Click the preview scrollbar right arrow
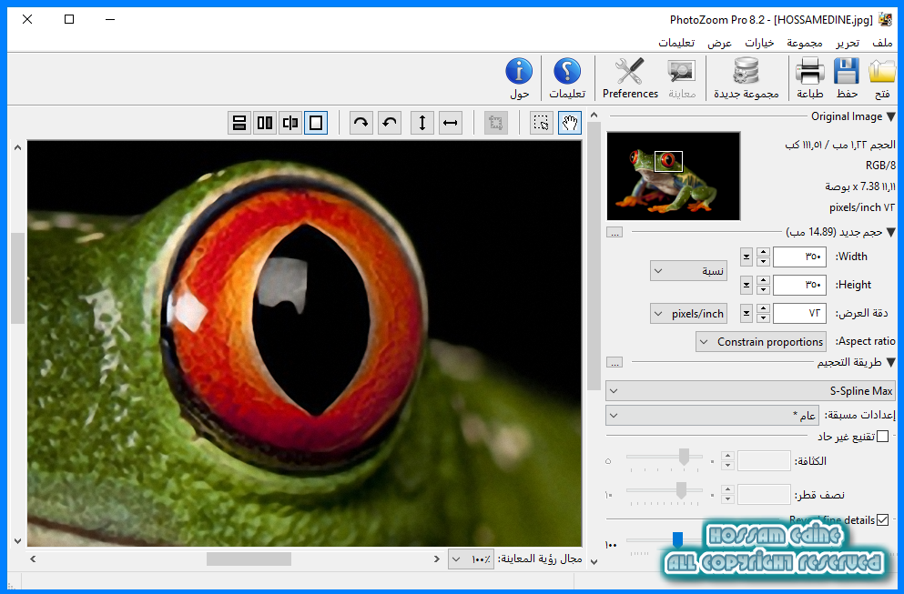Viewport: 904px width, 594px height. tap(436, 559)
